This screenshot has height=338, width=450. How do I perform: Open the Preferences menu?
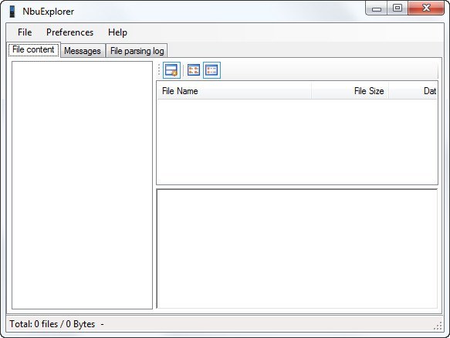coord(69,32)
